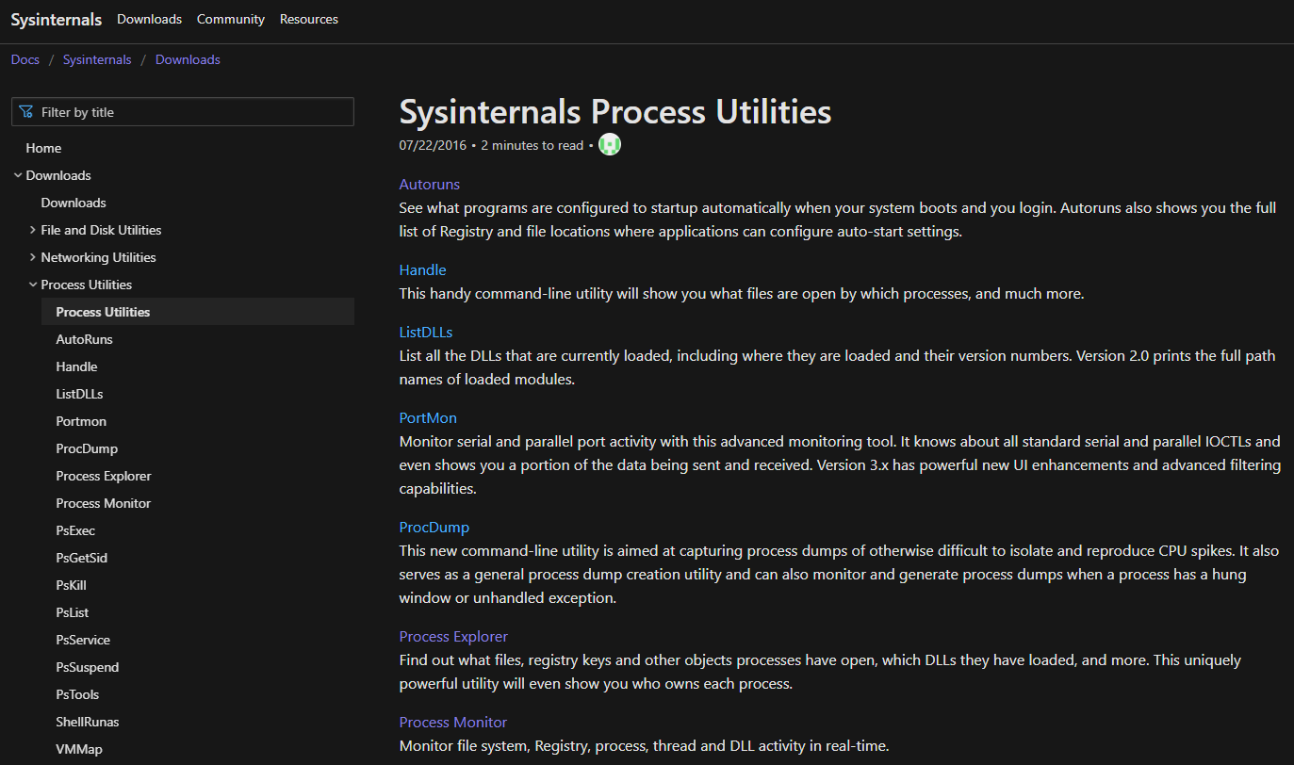Click the filter icon in the search box
This screenshot has height=765, width=1294.
click(x=26, y=112)
